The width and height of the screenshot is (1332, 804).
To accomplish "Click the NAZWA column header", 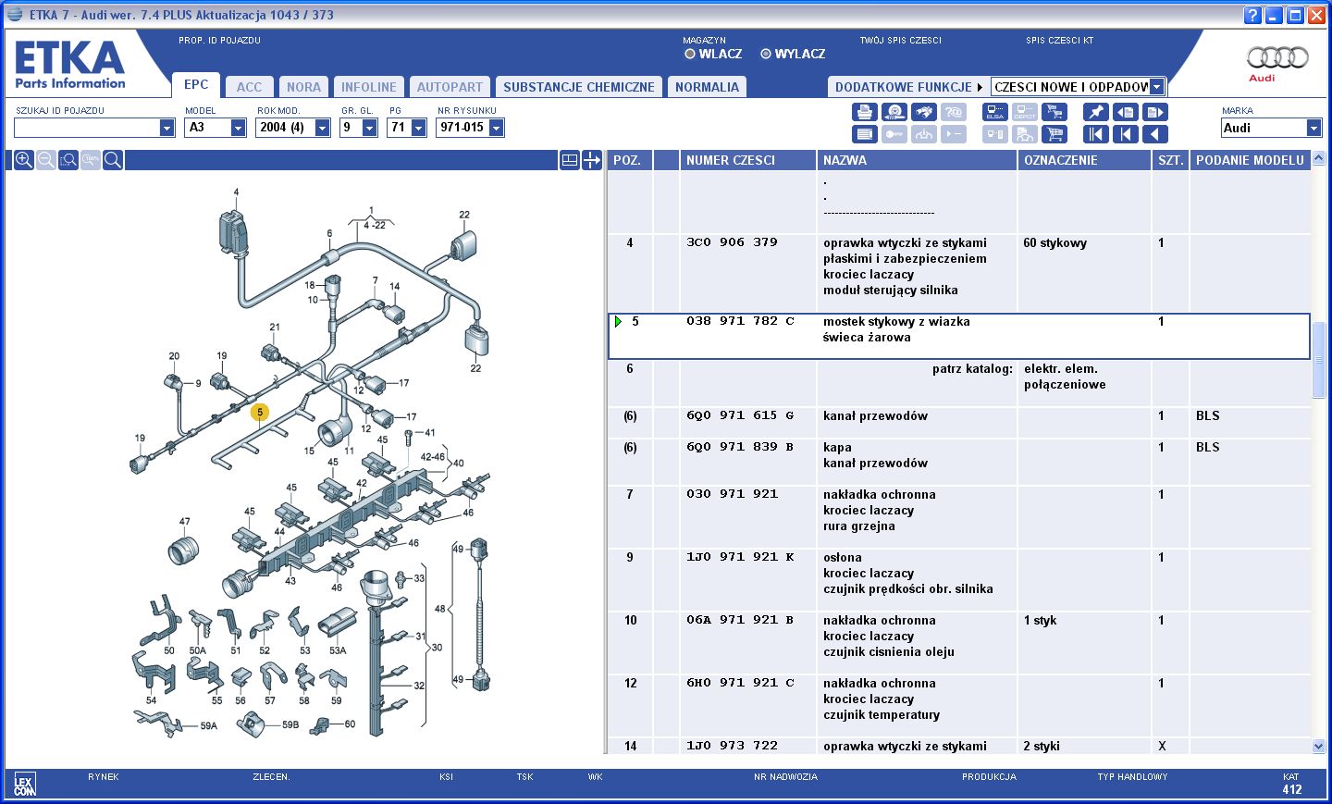I will pos(917,160).
